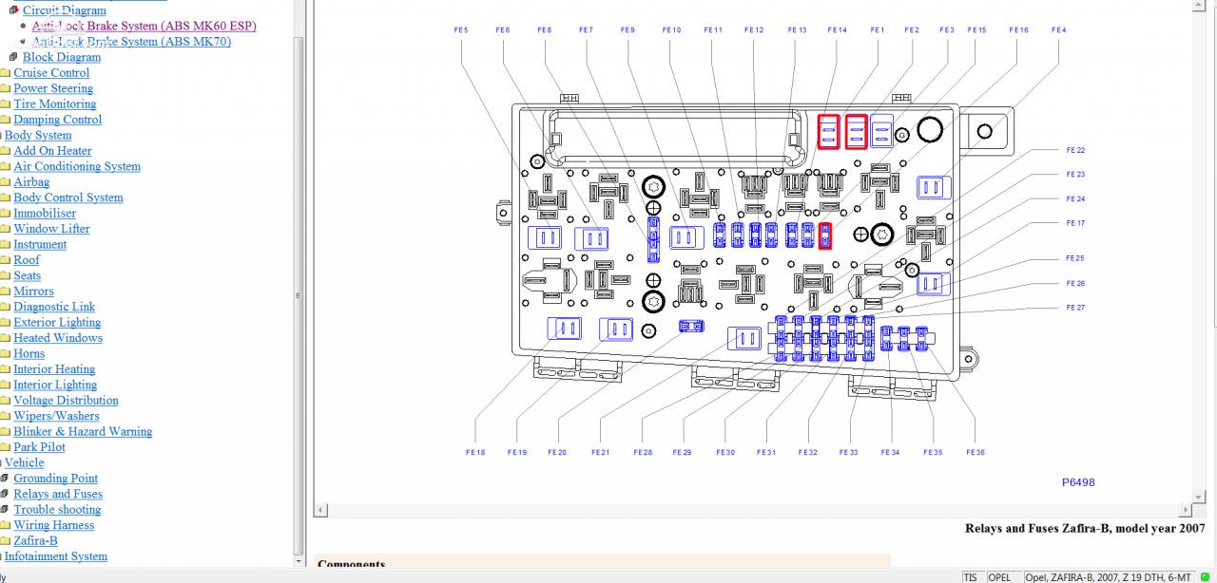Click the FE36 fuse label in diagram
This screenshot has width=1217, height=583.
(x=976, y=453)
